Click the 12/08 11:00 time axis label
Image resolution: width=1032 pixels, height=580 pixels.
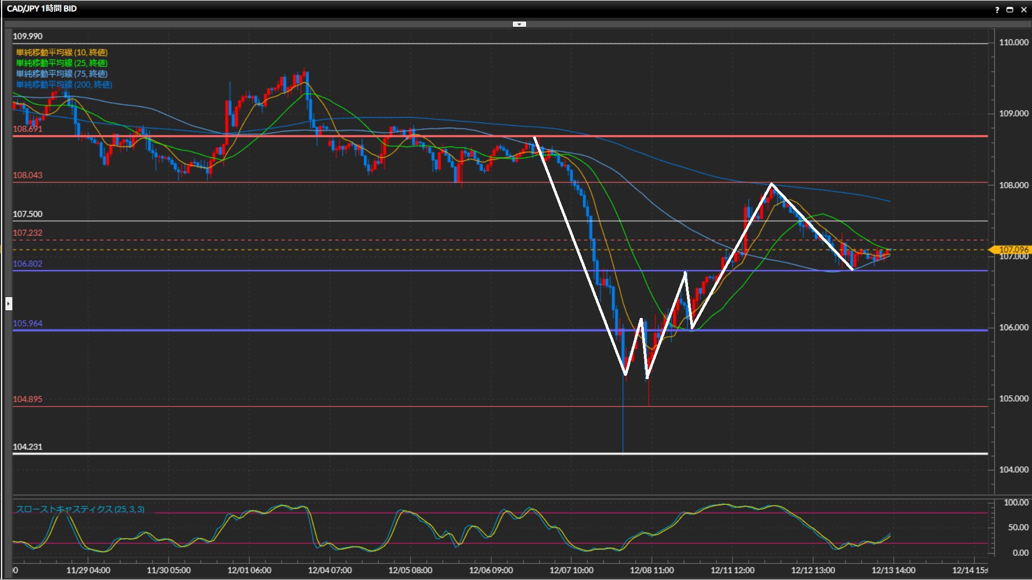point(651,570)
